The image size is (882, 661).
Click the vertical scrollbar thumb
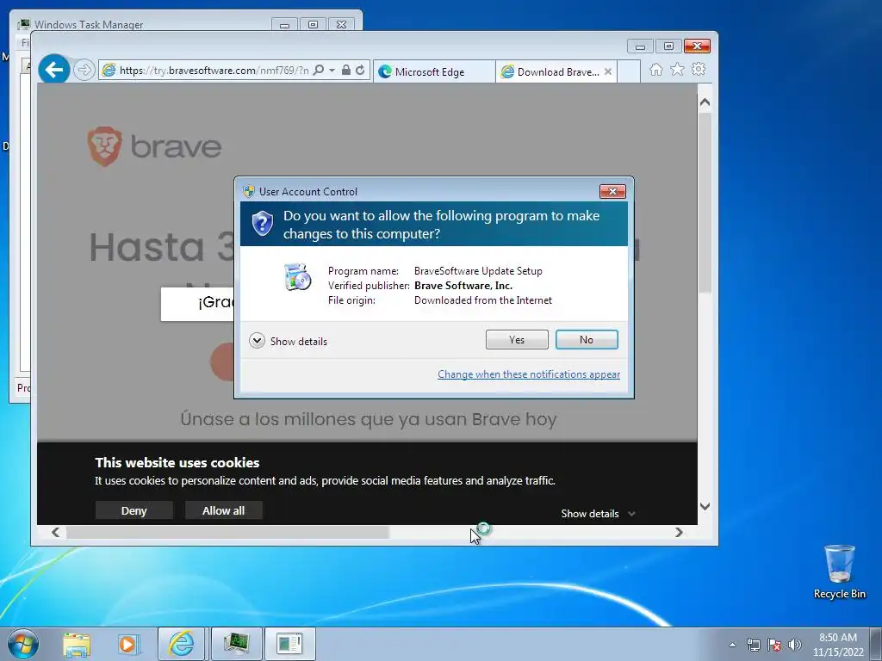click(705, 202)
